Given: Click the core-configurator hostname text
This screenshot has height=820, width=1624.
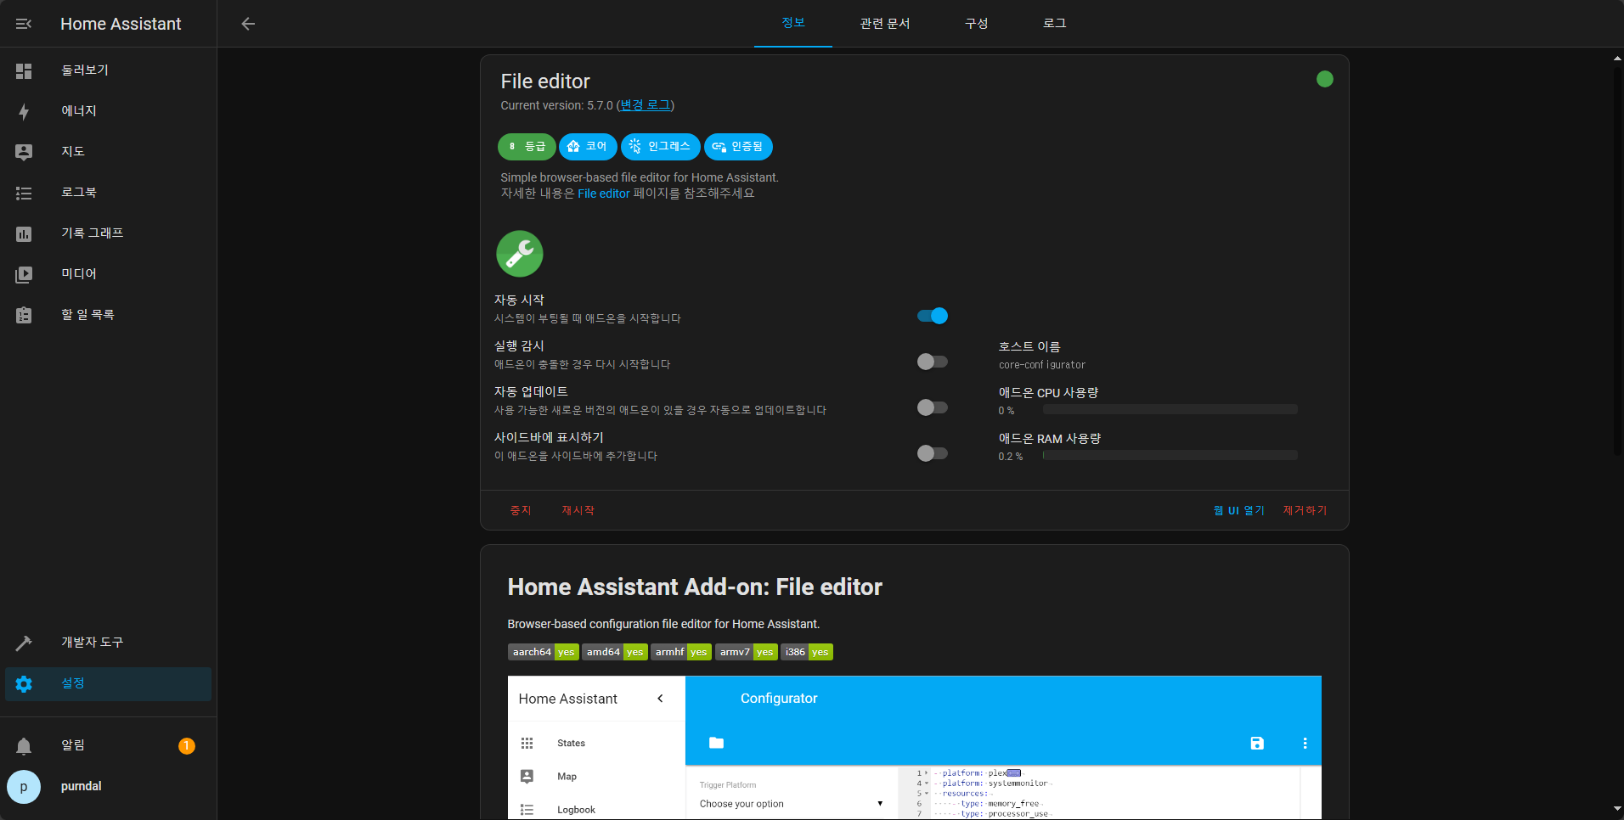Looking at the screenshot, I should coord(1042,365).
